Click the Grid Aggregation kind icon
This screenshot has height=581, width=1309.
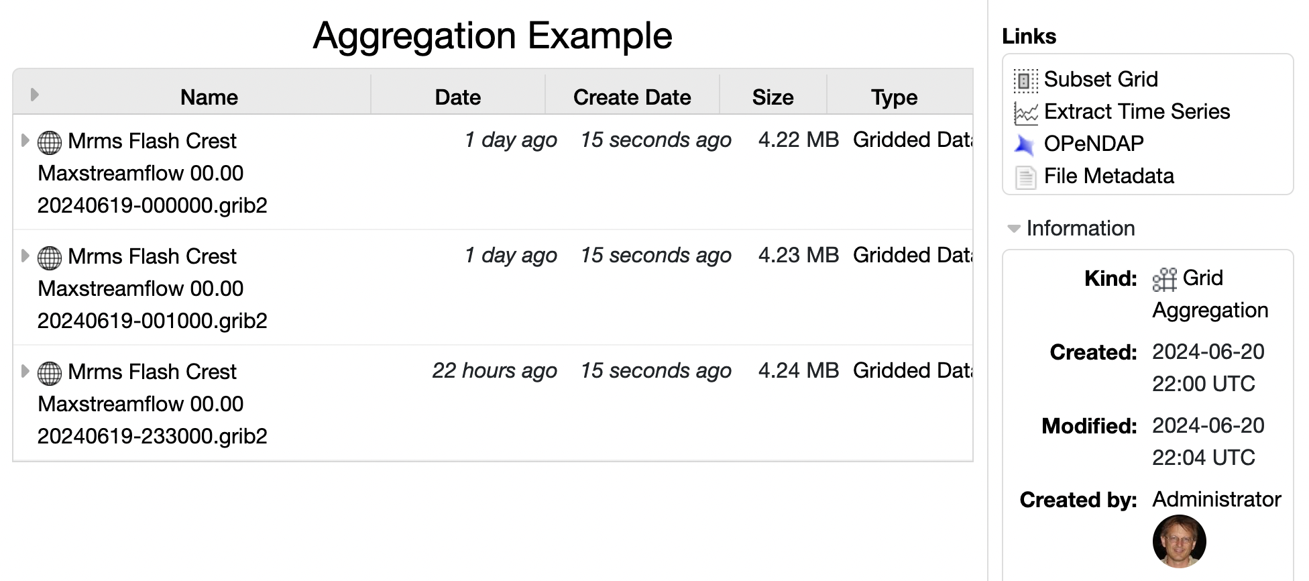tap(1165, 279)
